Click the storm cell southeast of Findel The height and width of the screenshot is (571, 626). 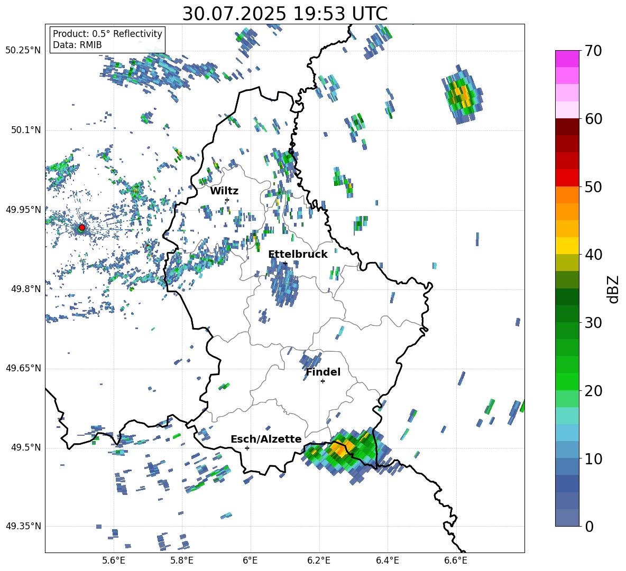(347, 455)
